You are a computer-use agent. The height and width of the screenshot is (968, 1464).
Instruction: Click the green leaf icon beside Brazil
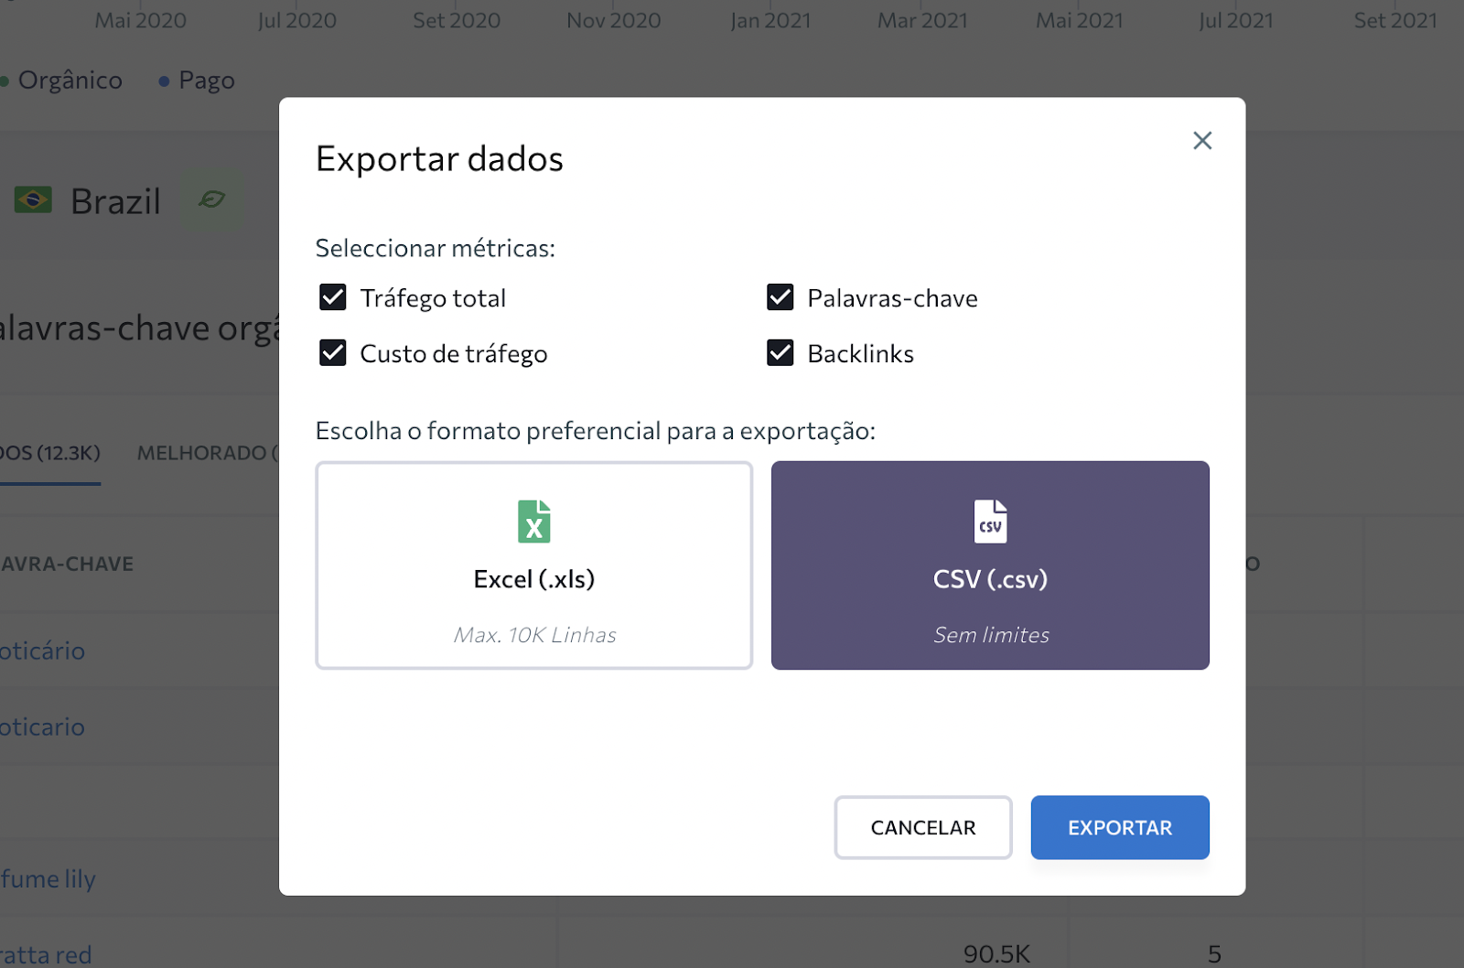(212, 199)
